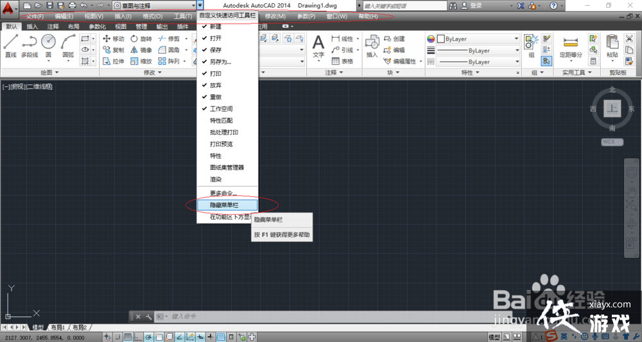Expand the 块 panel
This screenshot has height=342, width=642.
pos(393,73)
